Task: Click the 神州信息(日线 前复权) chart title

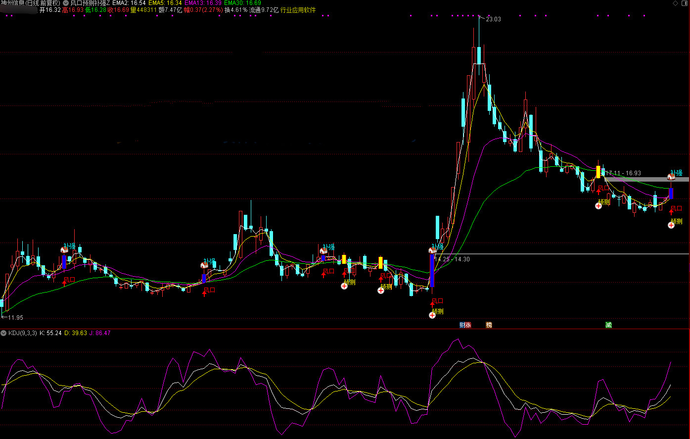Action: click(x=31, y=3)
